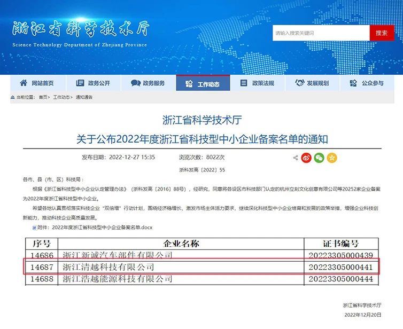Click the 政务服务 chat bubble icon

(135, 83)
